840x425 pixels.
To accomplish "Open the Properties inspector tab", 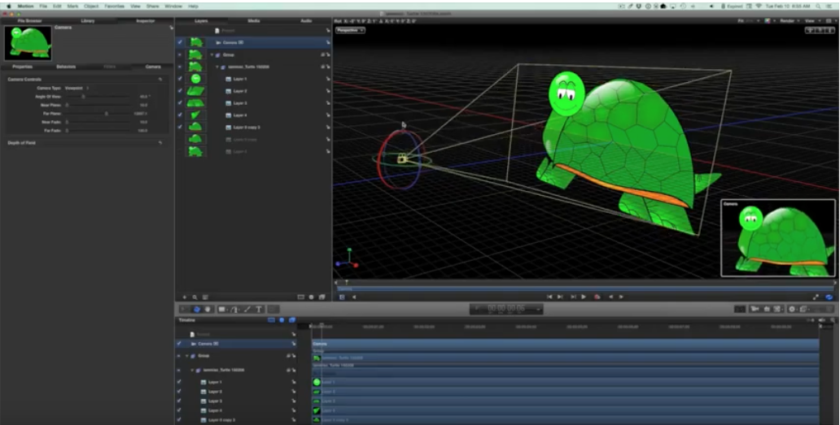I will 23,67.
